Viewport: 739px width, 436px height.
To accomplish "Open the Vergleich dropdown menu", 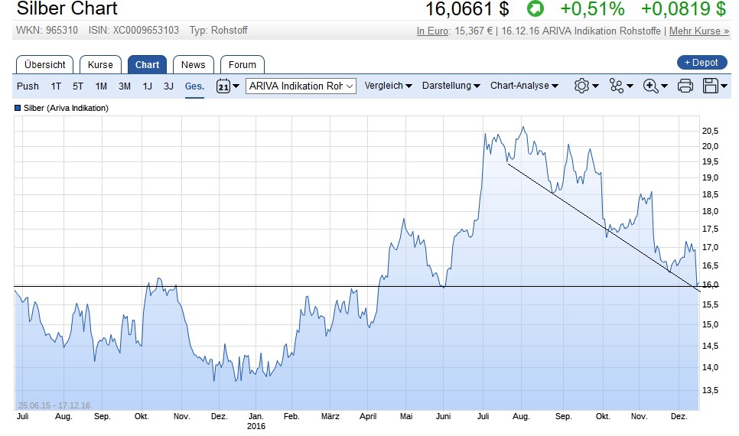I will coord(389,86).
